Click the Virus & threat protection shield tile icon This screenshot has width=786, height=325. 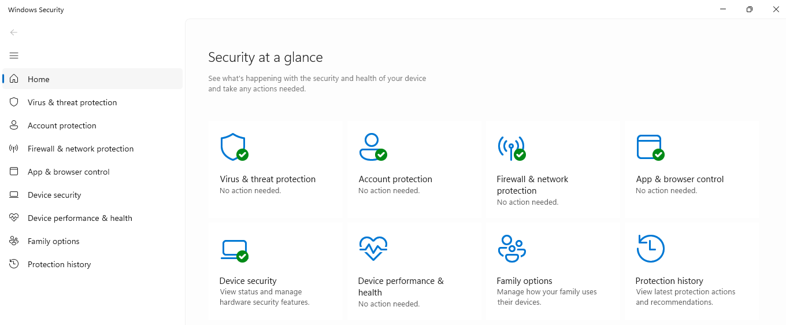click(234, 147)
